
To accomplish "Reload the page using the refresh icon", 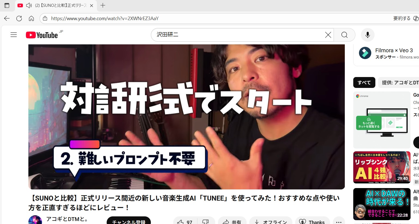I will tap(19, 19).
